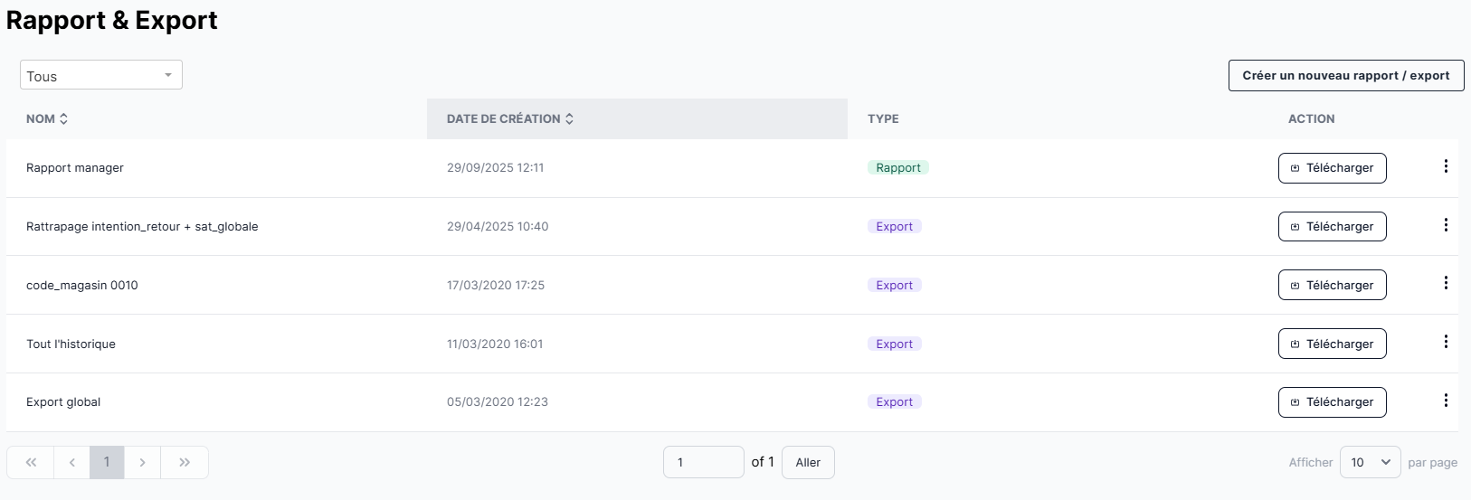Viewport: 1471px width, 500px height.
Task: Open three-dot menu for Rapport manager row
Action: coord(1445,166)
